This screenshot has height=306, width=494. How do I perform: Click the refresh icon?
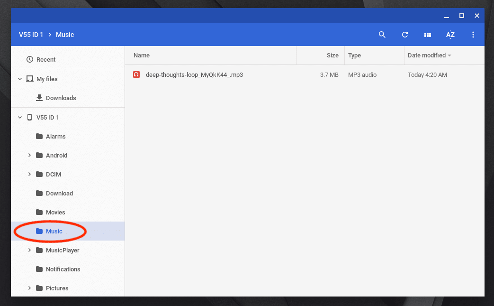click(405, 35)
